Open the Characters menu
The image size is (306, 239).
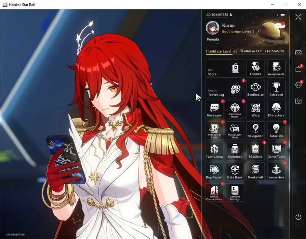coord(276,110)
